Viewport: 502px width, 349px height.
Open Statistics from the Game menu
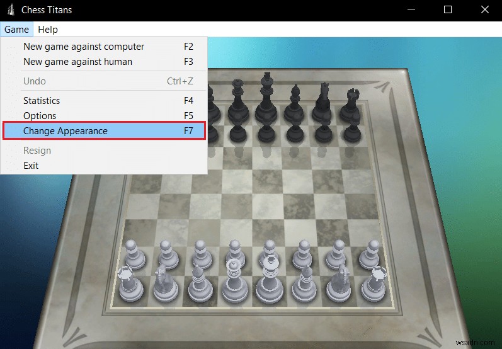[104, 101]
